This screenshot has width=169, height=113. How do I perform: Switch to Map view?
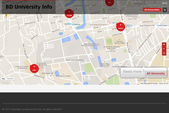(3, 79)
